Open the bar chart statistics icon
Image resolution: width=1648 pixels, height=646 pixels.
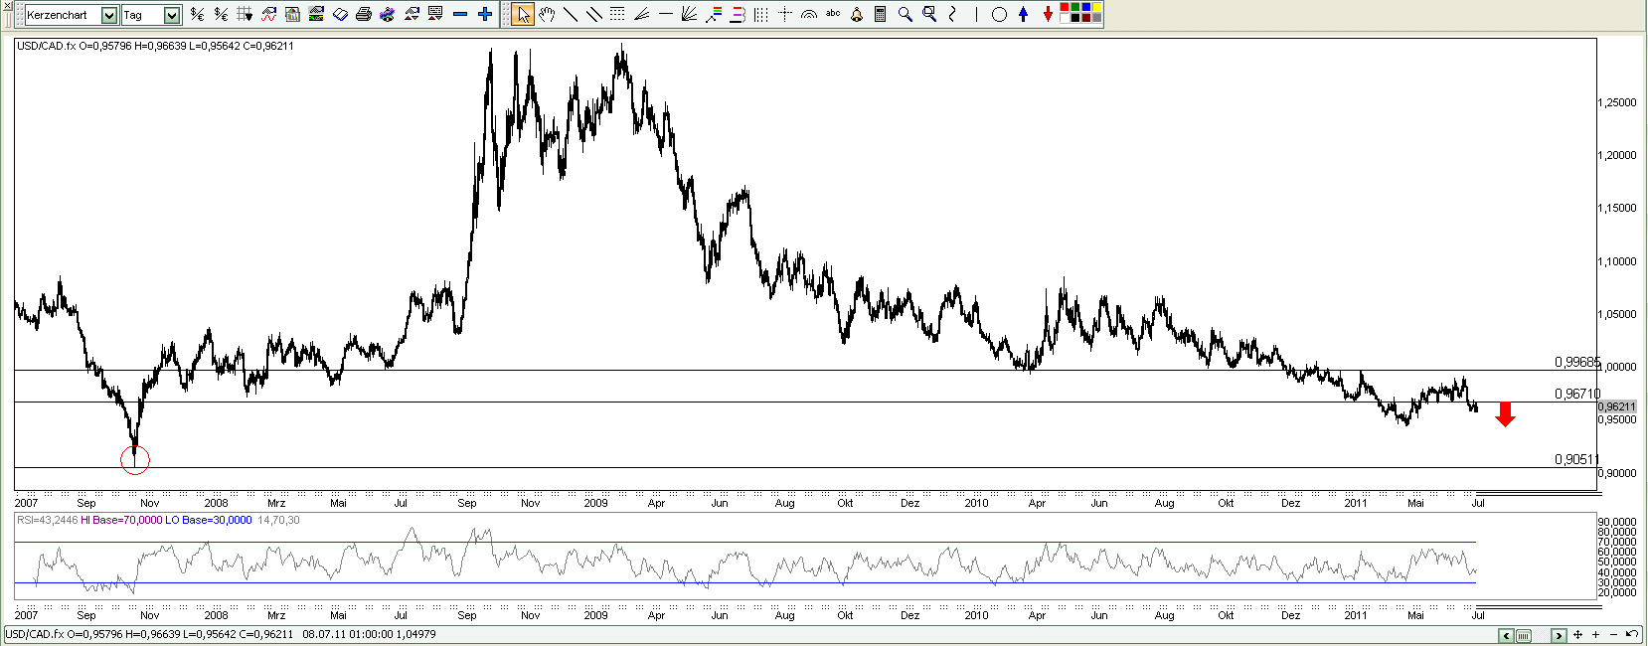pos(292,14)
